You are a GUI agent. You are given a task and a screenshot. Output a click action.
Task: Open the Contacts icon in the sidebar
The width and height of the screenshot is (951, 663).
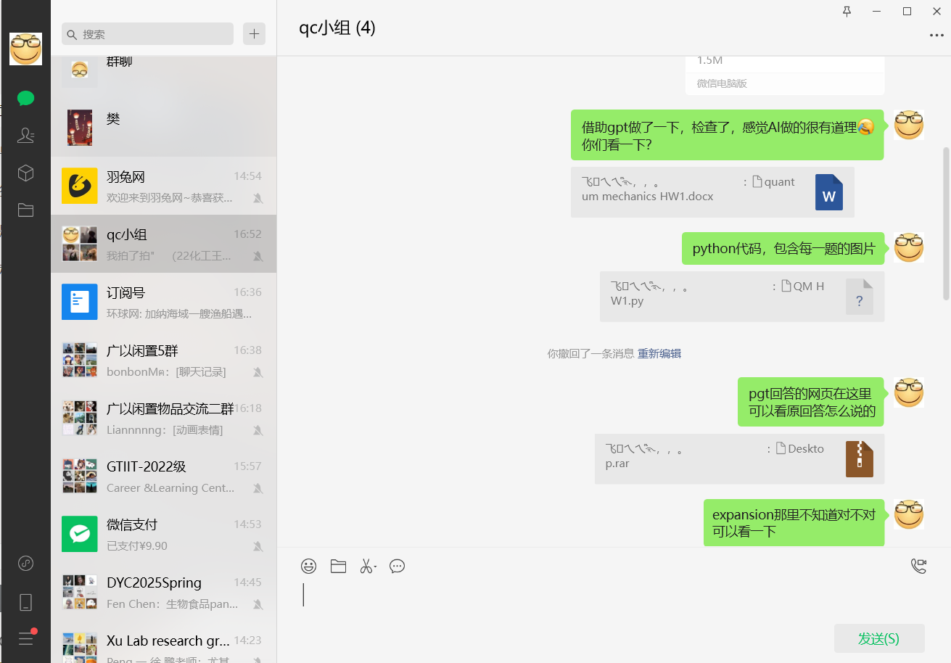26,135
